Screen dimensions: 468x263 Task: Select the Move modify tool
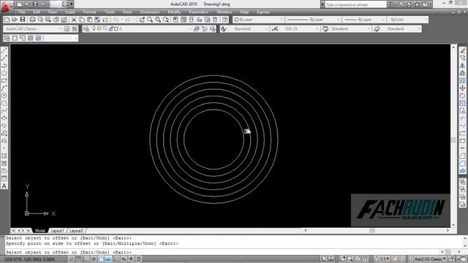pyautogui.click(x=462, y=88)
